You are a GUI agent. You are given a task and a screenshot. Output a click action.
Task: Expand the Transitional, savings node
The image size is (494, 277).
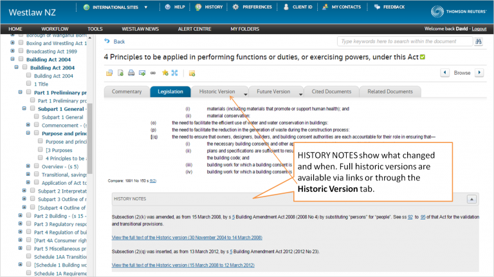click(x=28, y=174)
